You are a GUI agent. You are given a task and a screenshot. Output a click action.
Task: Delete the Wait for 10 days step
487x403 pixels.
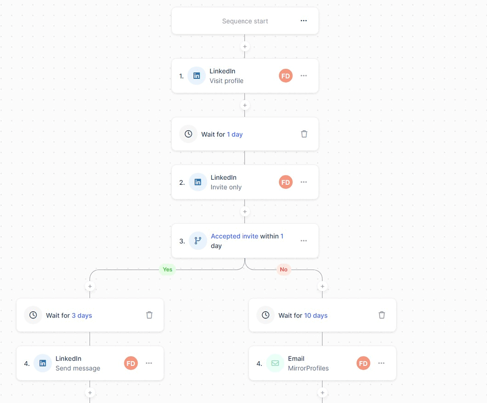(x=381, y=315)
